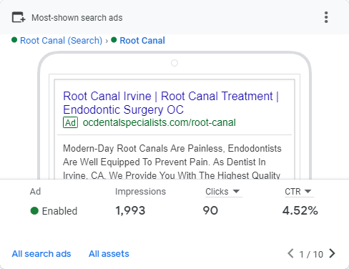View All assets
Viewport: 349px width, 269px height.
pyautogui.click(x=109, y=254)
